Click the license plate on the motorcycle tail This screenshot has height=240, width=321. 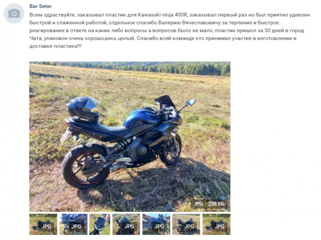click(66, 137)
